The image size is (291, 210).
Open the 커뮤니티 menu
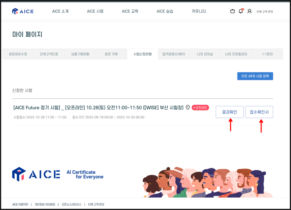pyautogui.click(x=199, y=11)
